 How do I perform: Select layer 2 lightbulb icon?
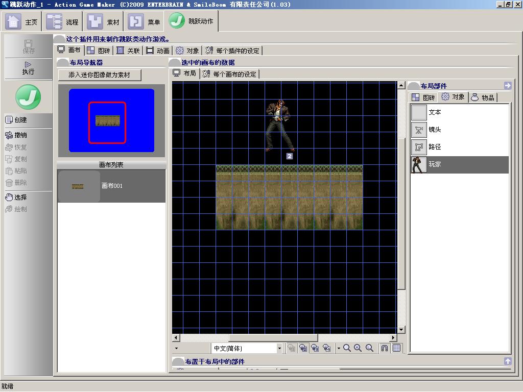point(303,348)
